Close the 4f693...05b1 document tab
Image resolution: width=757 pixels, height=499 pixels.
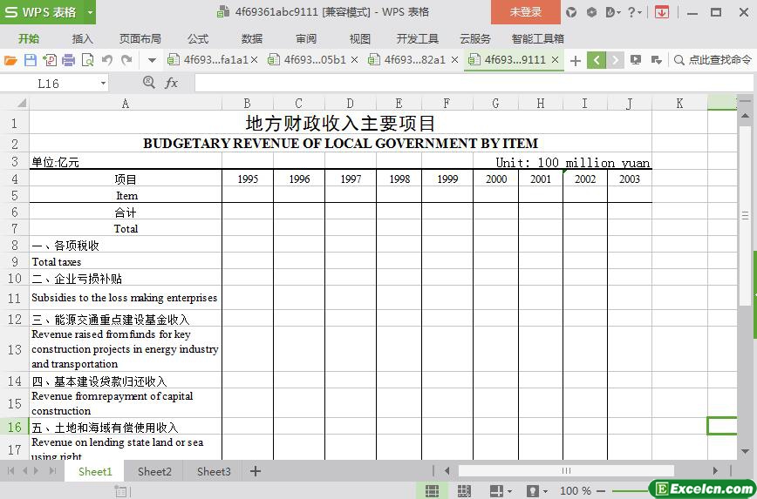click(x=354, y=60)
